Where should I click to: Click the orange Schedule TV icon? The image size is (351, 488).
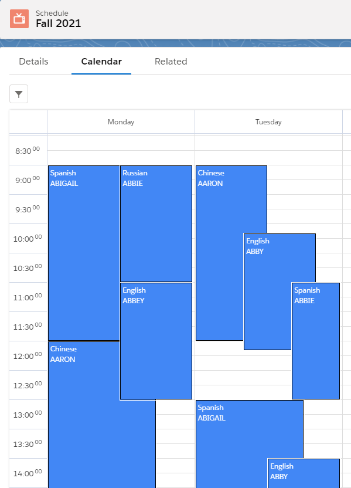pos(19,19)
